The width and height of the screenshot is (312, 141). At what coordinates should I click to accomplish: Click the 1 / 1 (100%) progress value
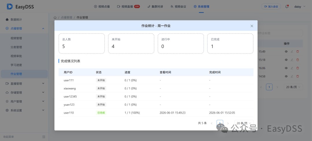coord(132,113)
